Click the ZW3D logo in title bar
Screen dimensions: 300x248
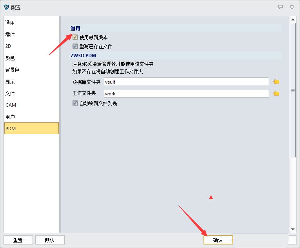6,7
